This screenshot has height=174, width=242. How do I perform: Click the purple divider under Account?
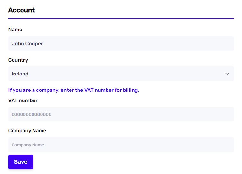pyautogui.click(x=121, y=19)
